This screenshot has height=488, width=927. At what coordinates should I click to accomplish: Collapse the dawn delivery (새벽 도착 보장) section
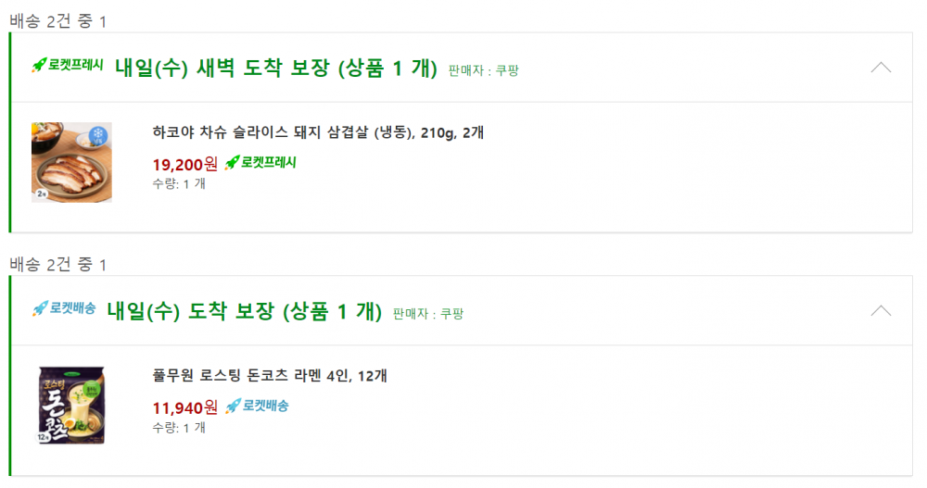tap(881, 68)
